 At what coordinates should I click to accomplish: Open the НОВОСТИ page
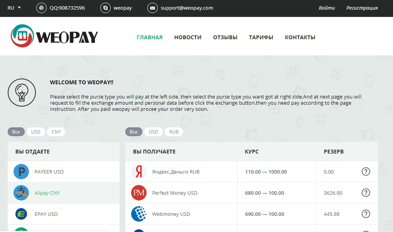pos(188,37)
